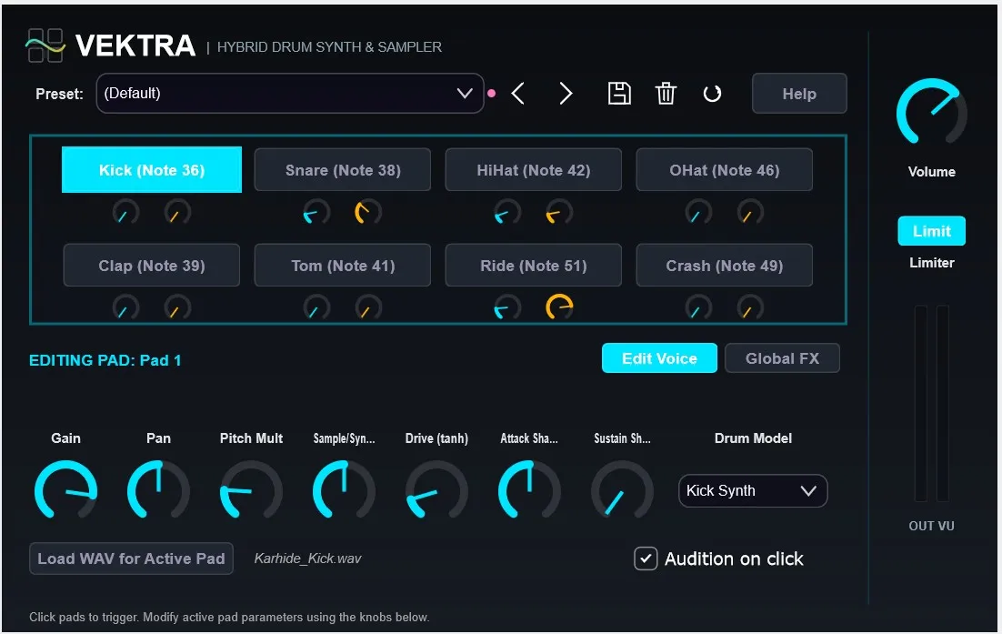Switch to the Global FX tab
Viewport: 1002px width, 634px height.
click(x=782, y=358)
